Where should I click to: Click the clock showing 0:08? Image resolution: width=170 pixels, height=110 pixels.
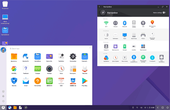[153, 107]
